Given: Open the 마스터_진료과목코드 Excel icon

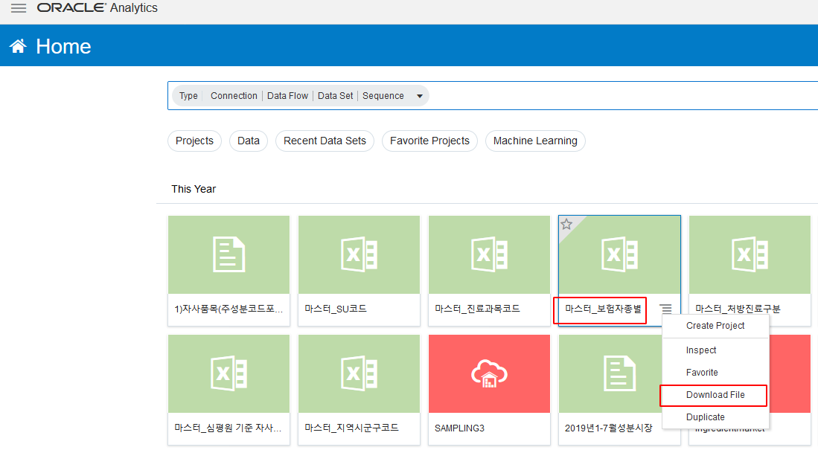Looking at the screenshot, I should pyautogui.click(x=489, y=254).
